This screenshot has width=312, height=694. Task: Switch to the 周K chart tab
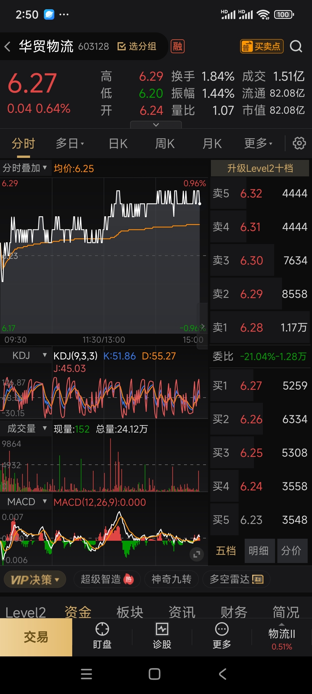[165, 143]
